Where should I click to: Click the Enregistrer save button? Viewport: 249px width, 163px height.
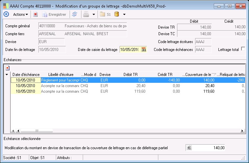point(54,14)
